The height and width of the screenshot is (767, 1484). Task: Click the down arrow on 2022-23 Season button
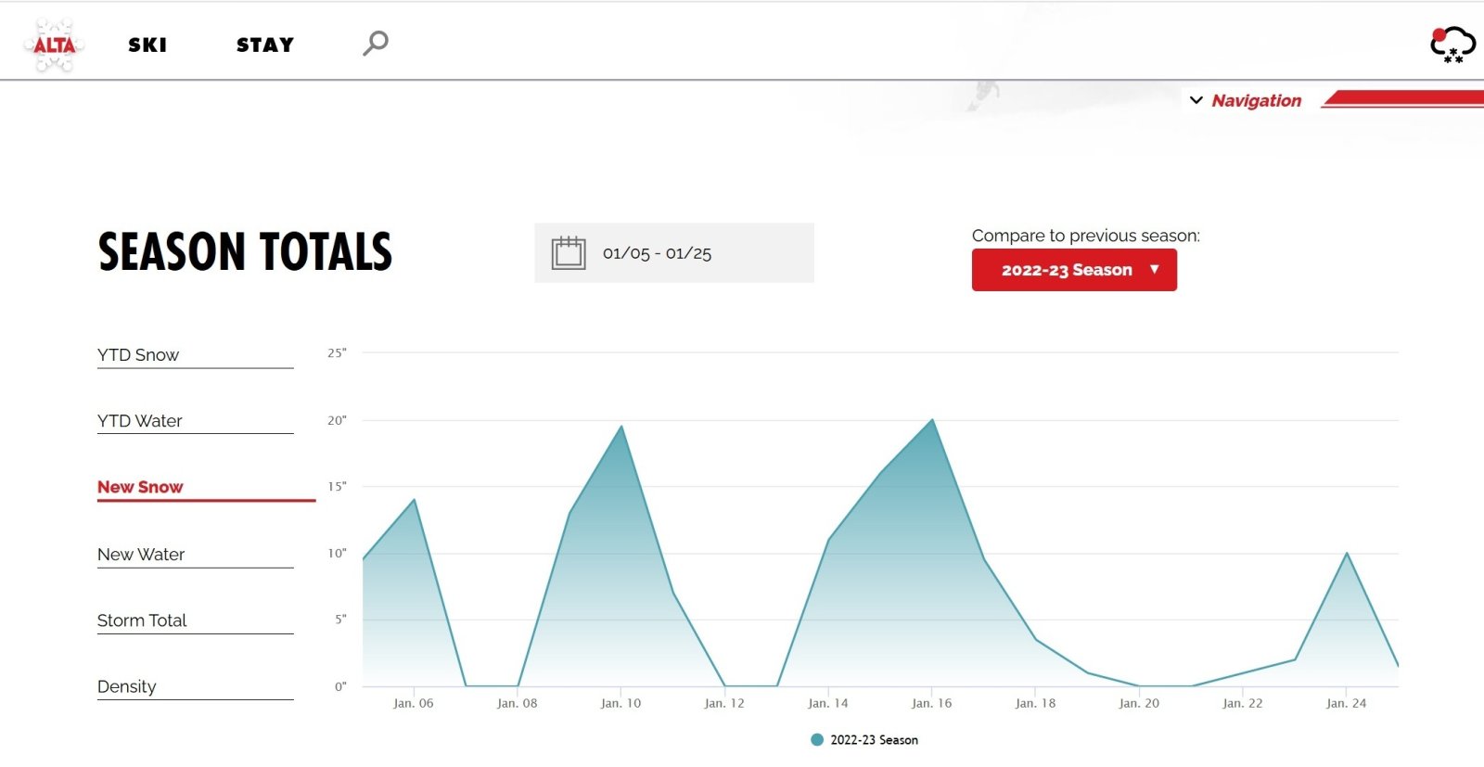click(1155, 269)
